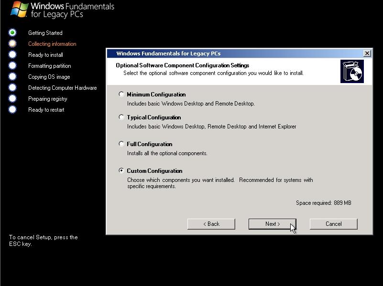Click the Next button
This screenshot has width=383, height=286.
pos(273,224)
